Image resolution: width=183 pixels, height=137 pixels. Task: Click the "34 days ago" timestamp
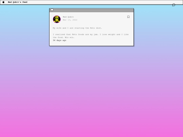click(60, 40)
